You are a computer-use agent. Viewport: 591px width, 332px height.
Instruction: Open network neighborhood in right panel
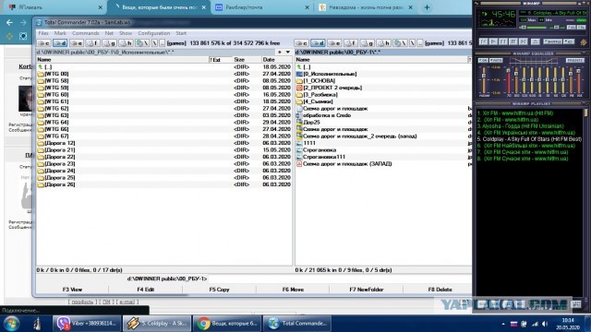tap(400, 43)
